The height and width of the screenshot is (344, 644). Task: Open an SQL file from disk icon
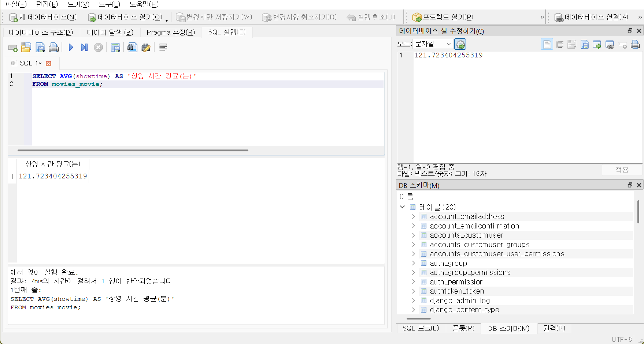[26, 48]
